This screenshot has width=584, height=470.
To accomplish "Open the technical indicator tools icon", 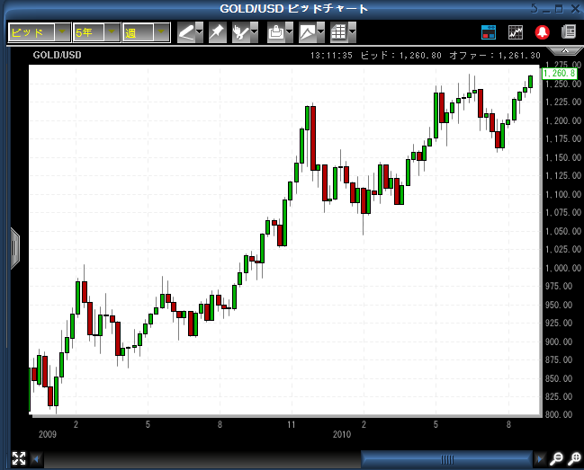I will 241,32.
